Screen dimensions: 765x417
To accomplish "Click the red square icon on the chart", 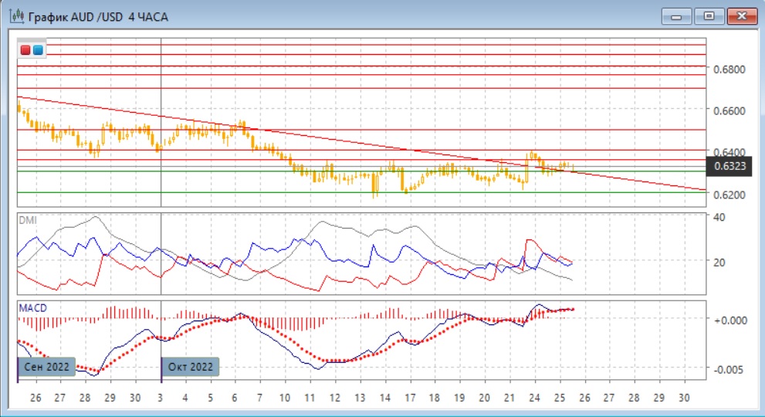I will point(25,50).
